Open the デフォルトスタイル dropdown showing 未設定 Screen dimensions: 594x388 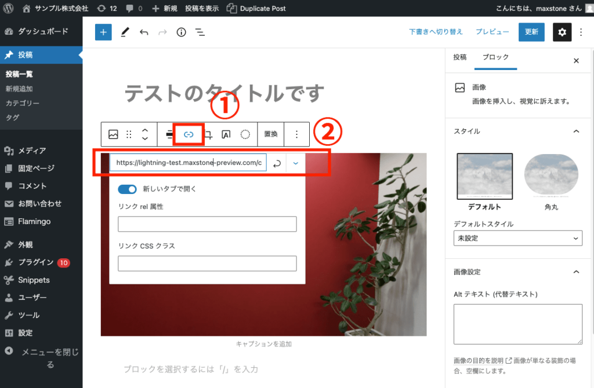tap(517, 238)
